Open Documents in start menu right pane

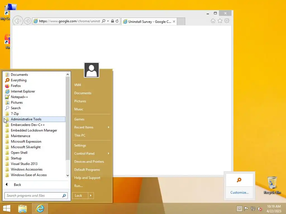(91, 93)
